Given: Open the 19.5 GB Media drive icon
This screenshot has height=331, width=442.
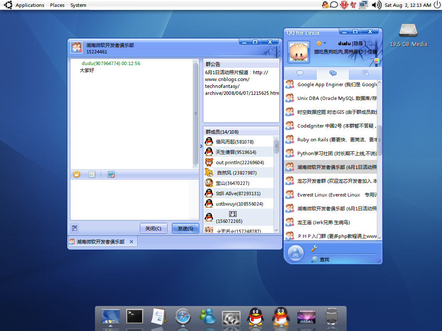Looking at the screenshot, I should 408,35.
